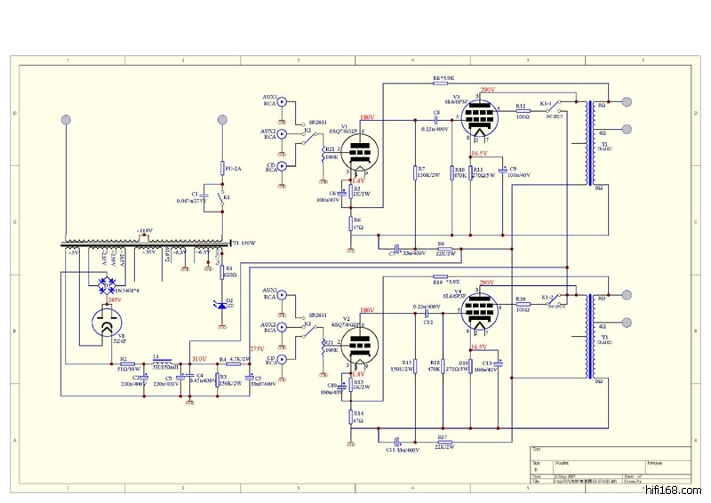711x503 pixels.
Task: Select the T1 output transformer in upper channel
Action: click(590, 142)
